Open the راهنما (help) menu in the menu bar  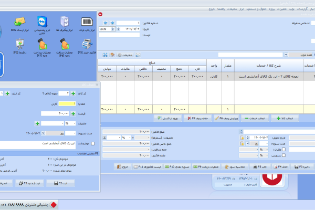[221, 9]
